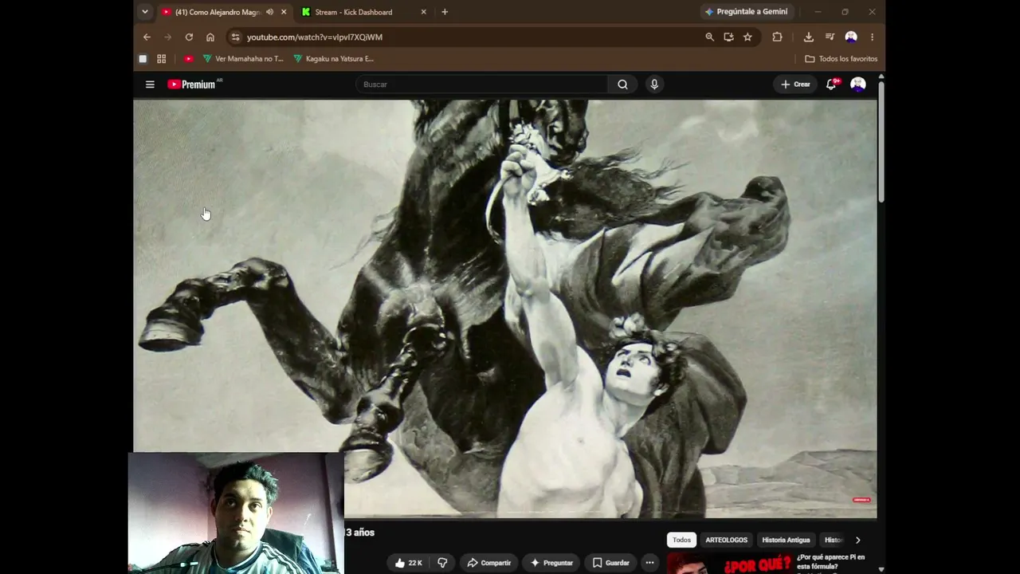Open the media controls icon in toolbar

point(830,37)
